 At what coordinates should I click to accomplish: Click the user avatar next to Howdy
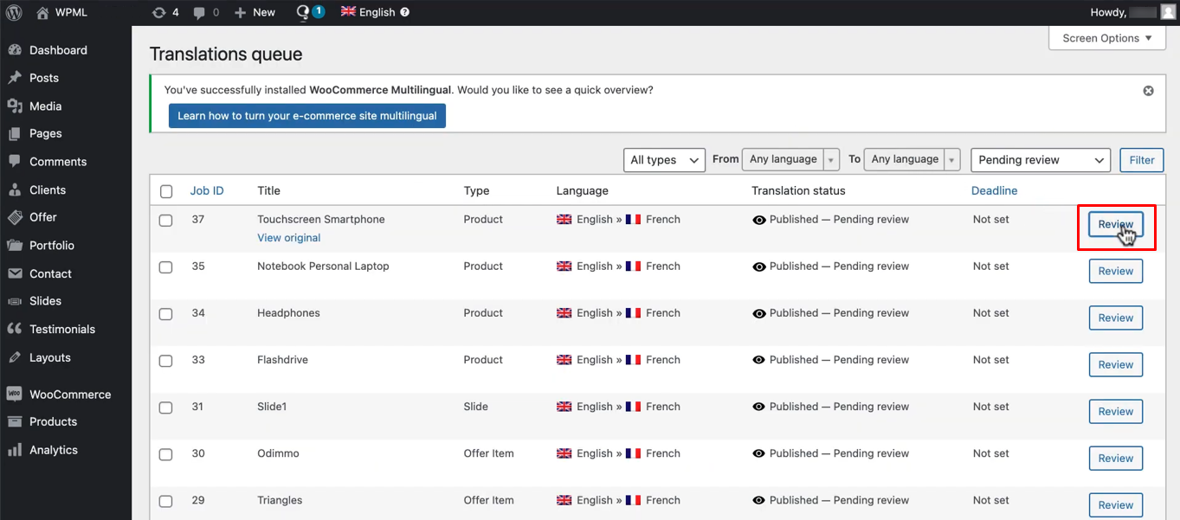point(1168,12)
